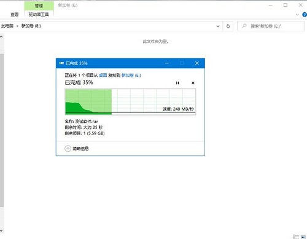Cancel the copy with the small X
The height and width of the screenshot is (239, 307).
193,83
